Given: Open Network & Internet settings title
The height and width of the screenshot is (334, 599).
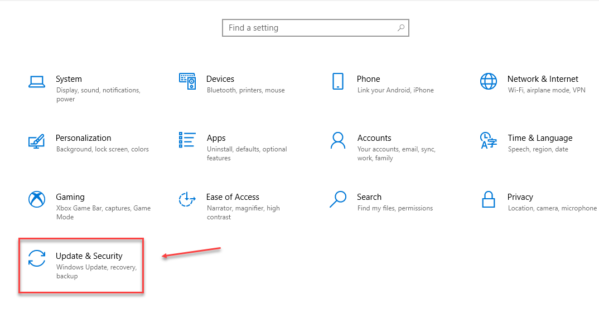Looking at the screenshot, I should [543, 79].
